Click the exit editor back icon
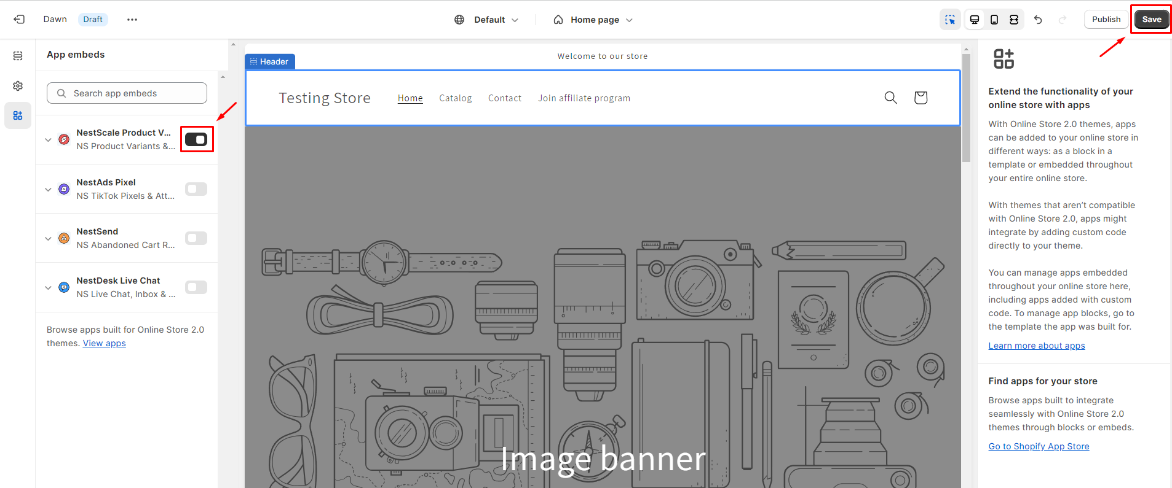The height and width of the screenshot is (488, 1172). [19, 20]
